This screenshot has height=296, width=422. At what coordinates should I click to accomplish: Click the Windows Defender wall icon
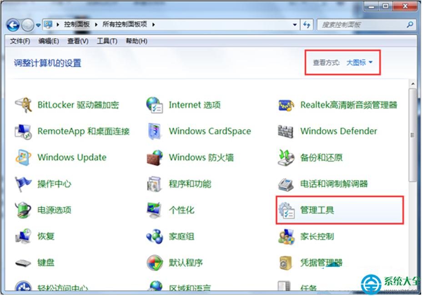click(x=286, y=131)
